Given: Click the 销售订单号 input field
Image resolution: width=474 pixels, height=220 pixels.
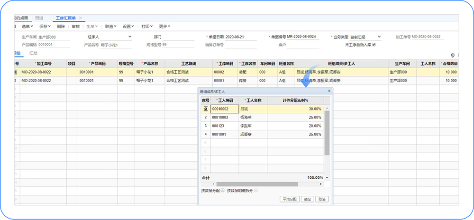Looking at the screenshot, I should click(x=241, y=45).
